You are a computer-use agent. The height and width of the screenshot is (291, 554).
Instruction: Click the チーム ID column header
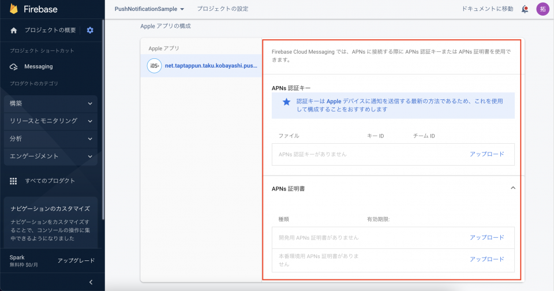tap(424, 136)
